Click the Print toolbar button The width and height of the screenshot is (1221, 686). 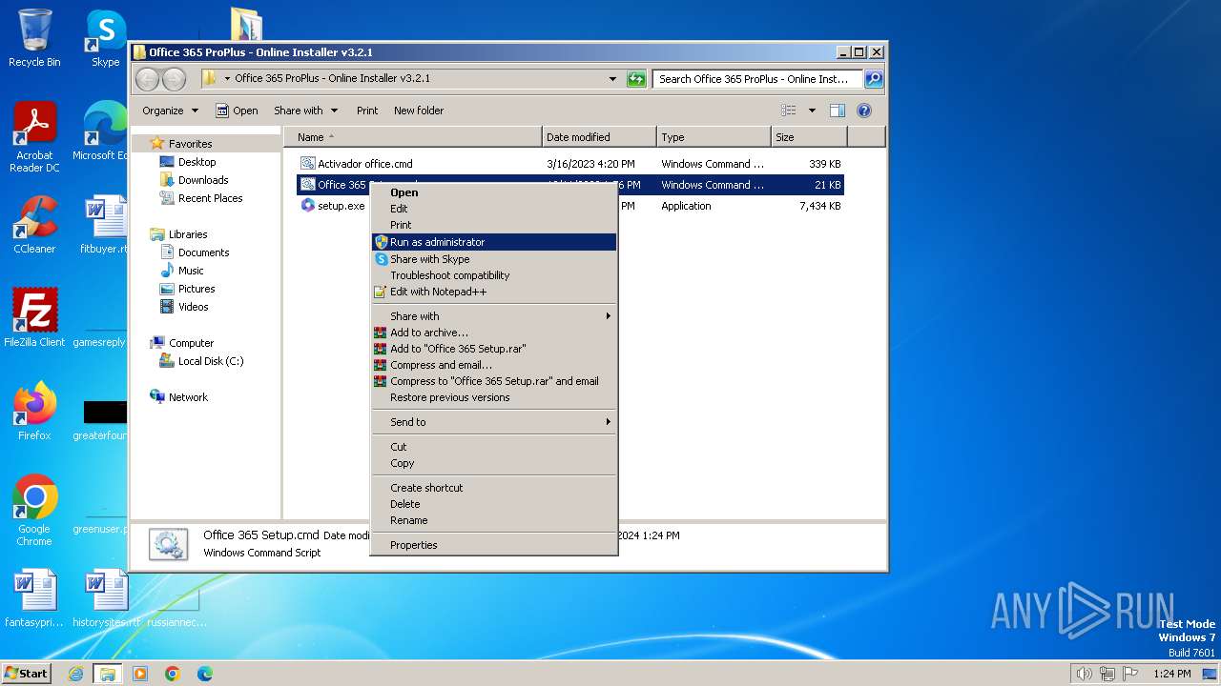click(367, 111)
